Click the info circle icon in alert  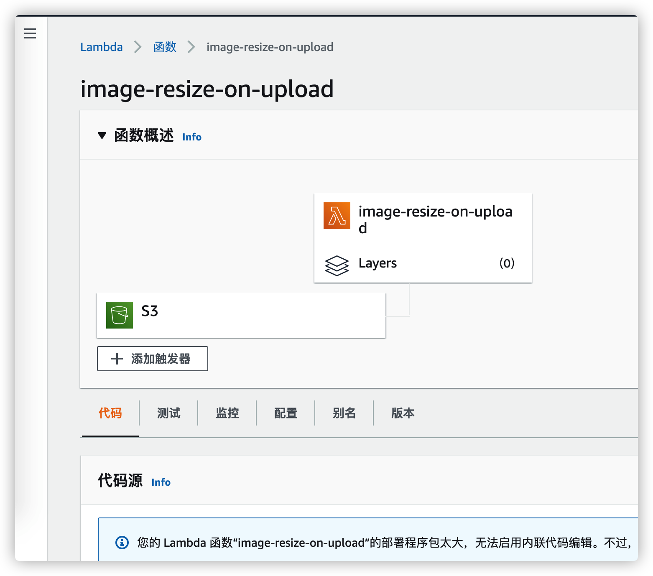click(122, 543)
